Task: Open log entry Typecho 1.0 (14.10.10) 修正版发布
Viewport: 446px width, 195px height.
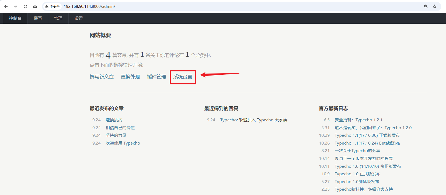Action: pyautogui.click(x=368, y=166)
